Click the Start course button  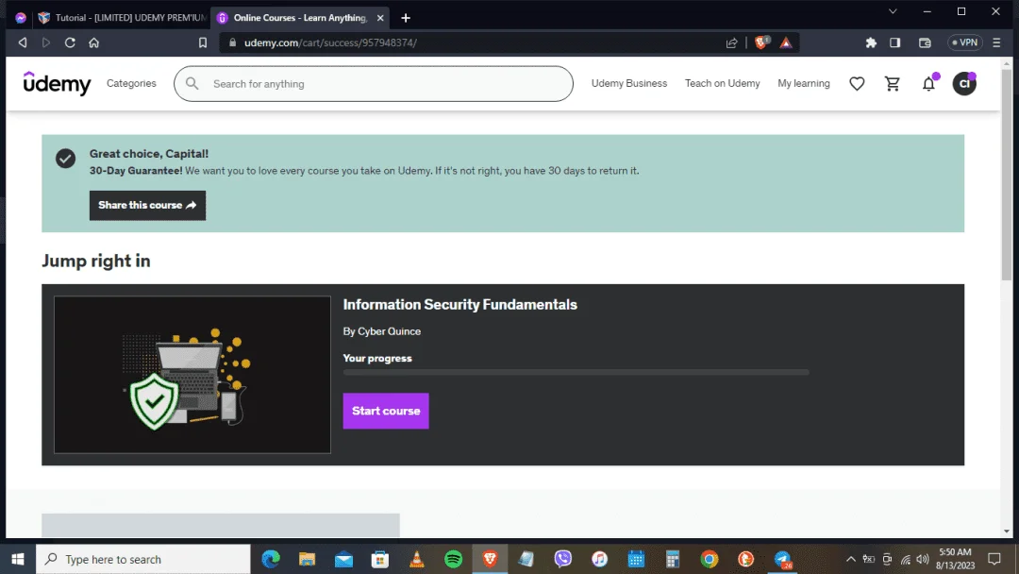click(x=386, y=411)
